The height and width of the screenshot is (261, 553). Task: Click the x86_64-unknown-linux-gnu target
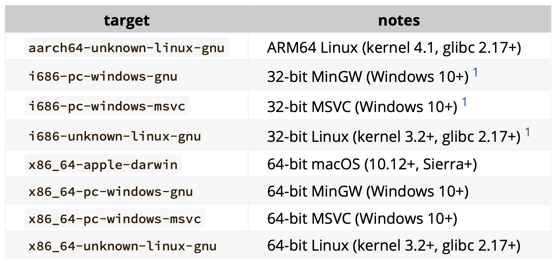[123, 246]
